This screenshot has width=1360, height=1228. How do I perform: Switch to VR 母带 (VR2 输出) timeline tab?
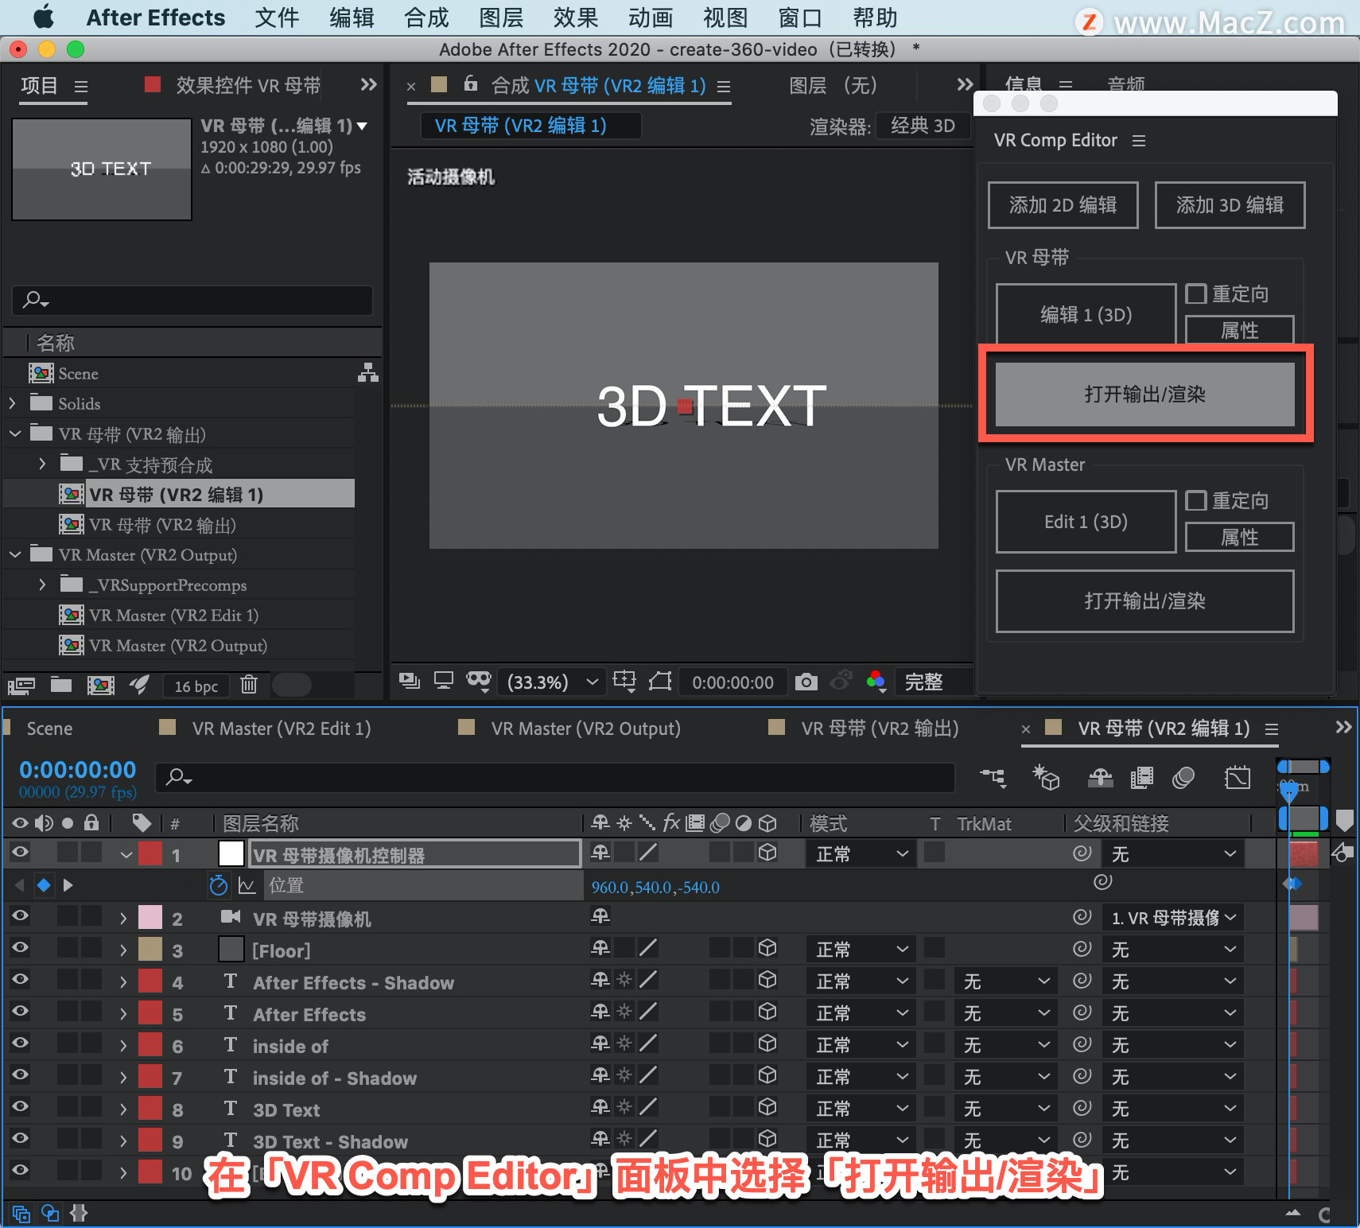click(880, 729)
